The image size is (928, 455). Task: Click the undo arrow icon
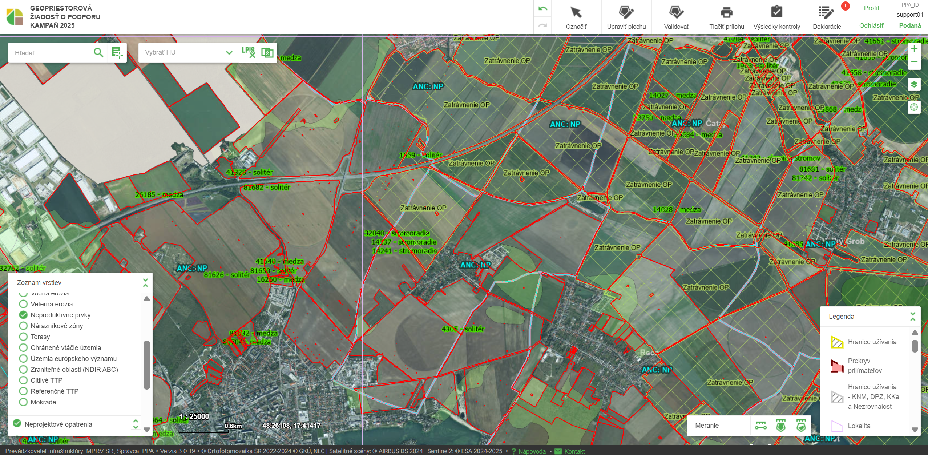point(542,9)
